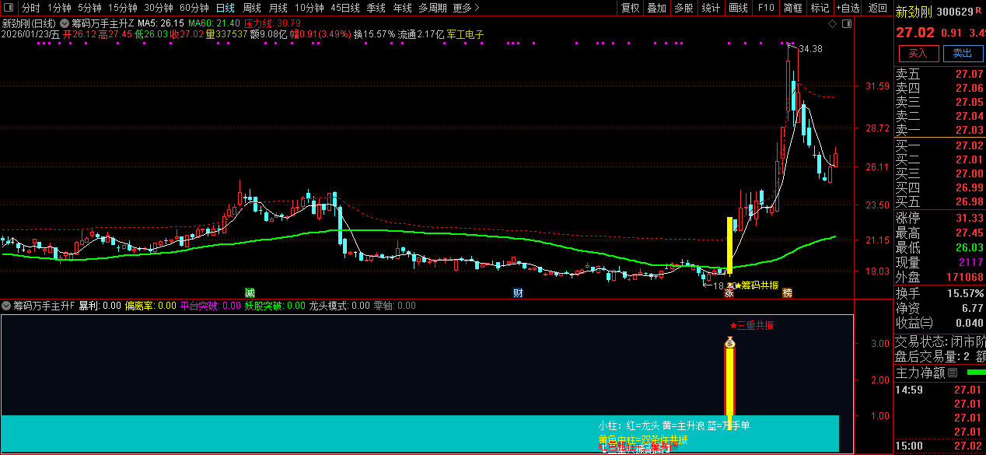Add stock via +自选 button
This screenshot has height=455, width=986.
848,8
